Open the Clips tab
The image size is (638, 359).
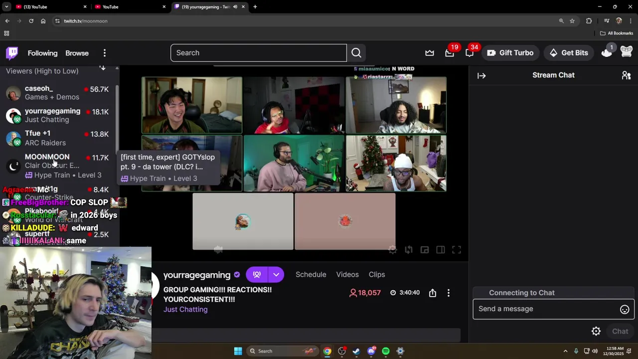377,275
